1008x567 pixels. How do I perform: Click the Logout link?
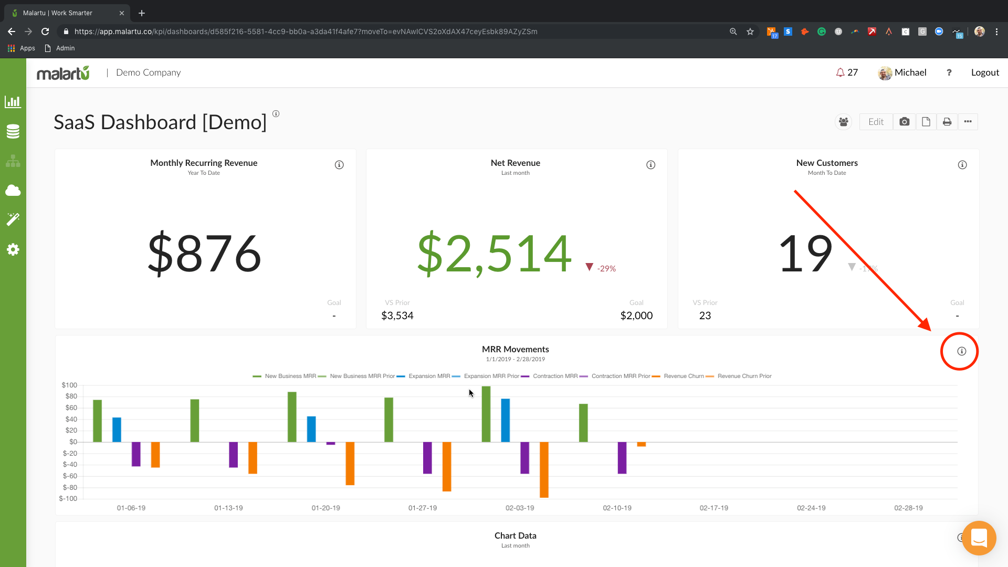pos(985,72)
